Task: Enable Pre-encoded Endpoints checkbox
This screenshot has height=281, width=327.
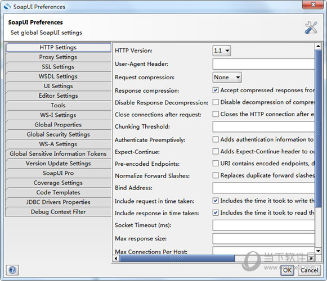Action: (216, 164)
